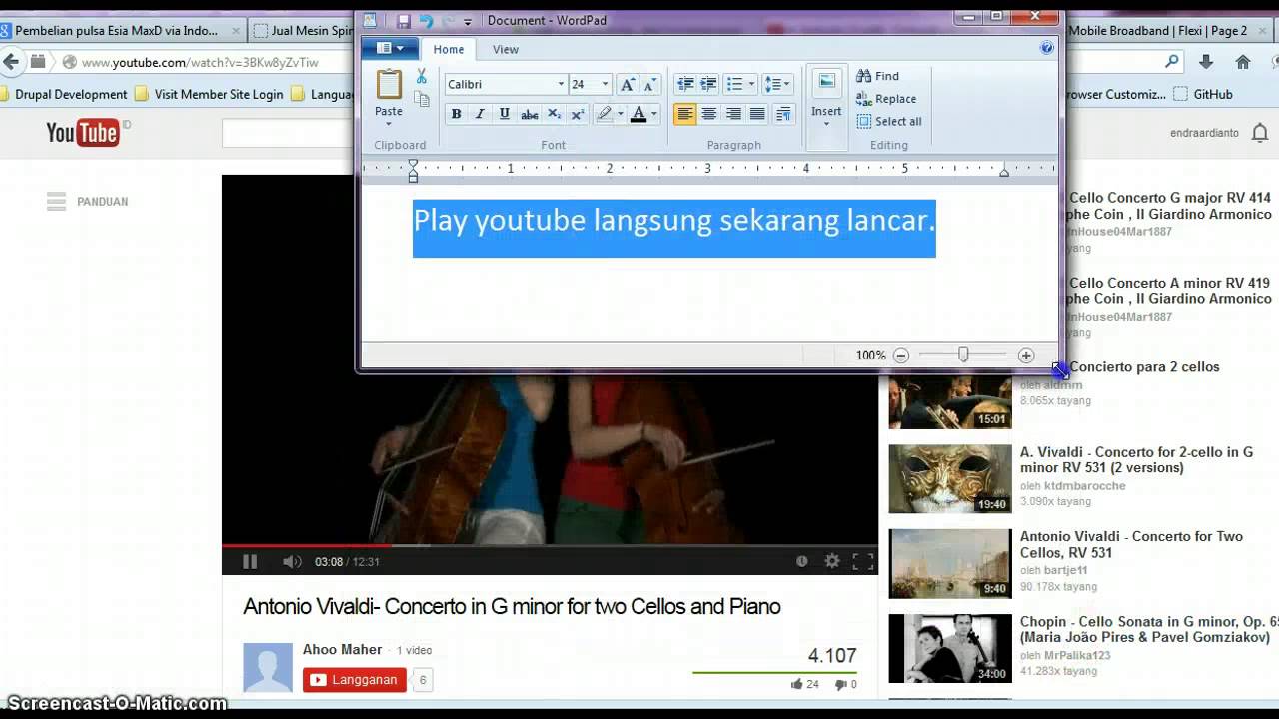This screenshot has height=719, width=1279.
Task: Click the YouTube video progress bar
Action: 550,545
